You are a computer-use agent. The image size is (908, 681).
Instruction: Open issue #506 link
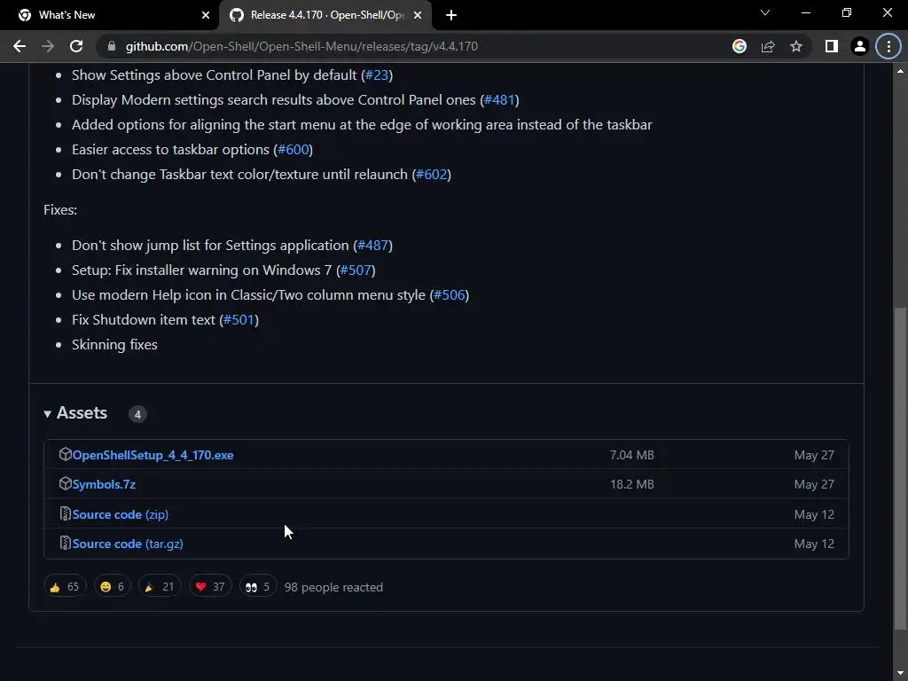tap(450, 295)
